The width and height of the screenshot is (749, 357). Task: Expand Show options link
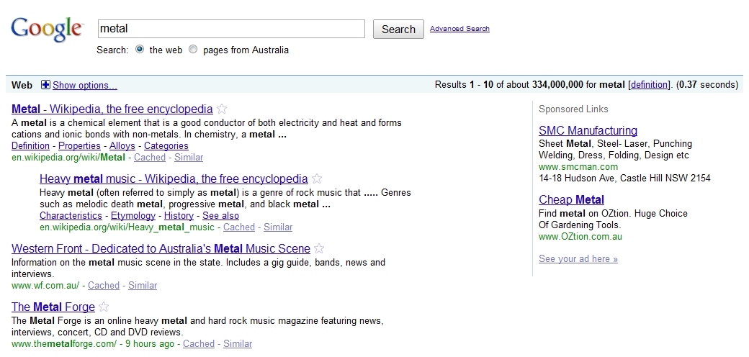click(84, 85)
